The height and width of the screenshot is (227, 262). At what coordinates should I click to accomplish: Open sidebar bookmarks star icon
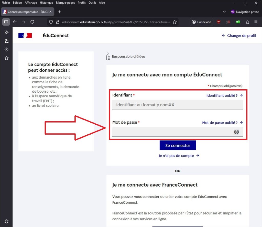pos(6,58)
